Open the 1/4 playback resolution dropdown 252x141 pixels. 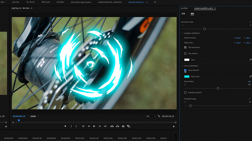click(151, 116)
